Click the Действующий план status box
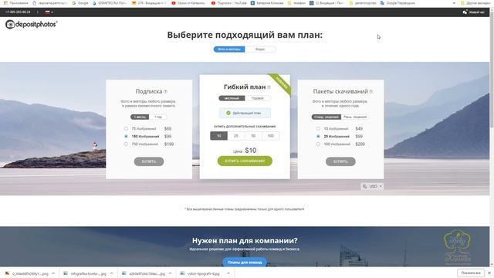Viewport: 494px width, 278px height. (245, 113)
